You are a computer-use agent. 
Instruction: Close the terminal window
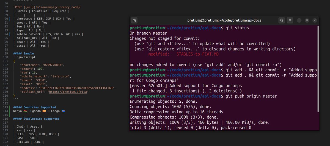click(314, 20)
